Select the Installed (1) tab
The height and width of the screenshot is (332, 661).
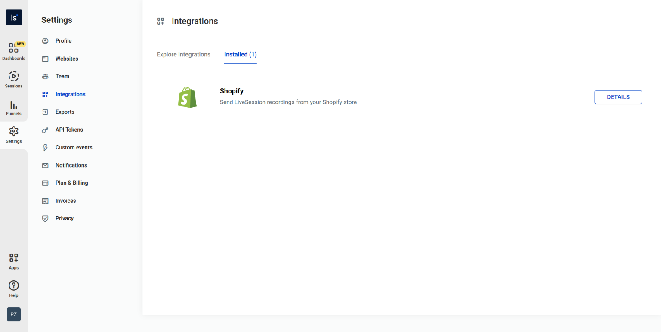[241, 55]
